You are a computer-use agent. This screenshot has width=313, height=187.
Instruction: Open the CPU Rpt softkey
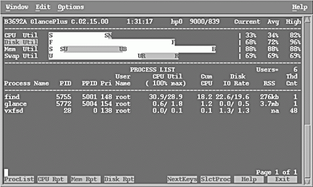coord(52,179)
